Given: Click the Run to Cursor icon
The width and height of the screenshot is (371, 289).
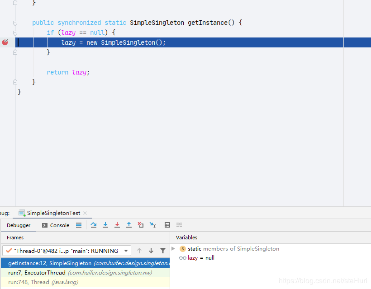Looking at the screenshot, I should tap(152, 225).
